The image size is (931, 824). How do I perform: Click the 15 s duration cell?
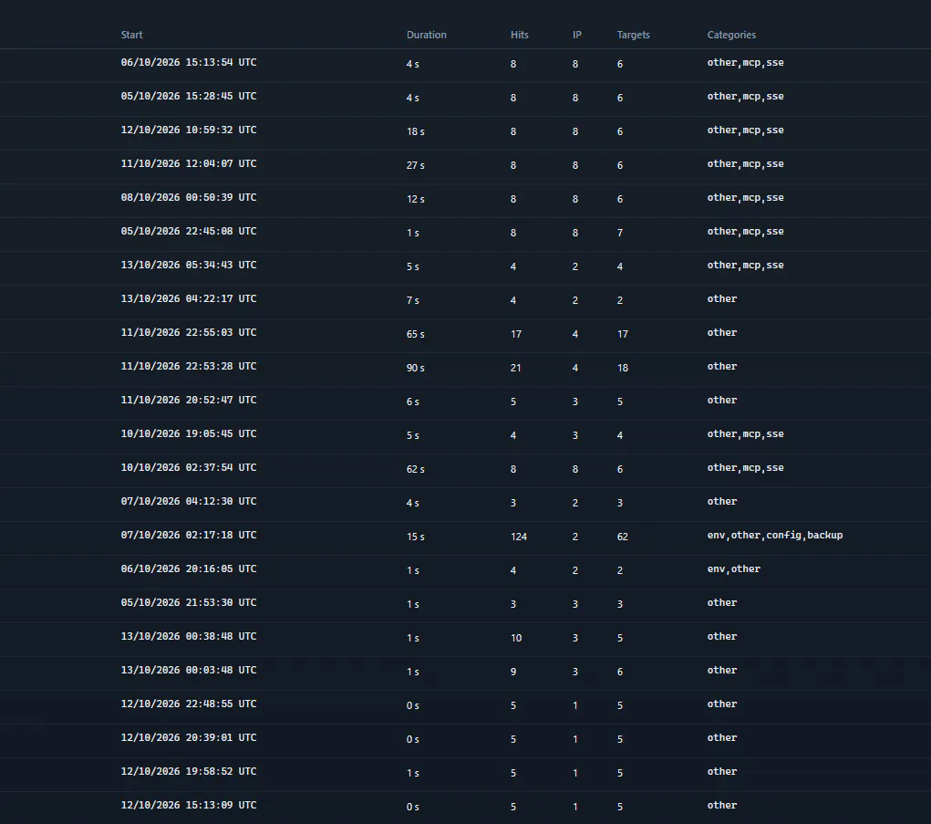click(416, 537)
